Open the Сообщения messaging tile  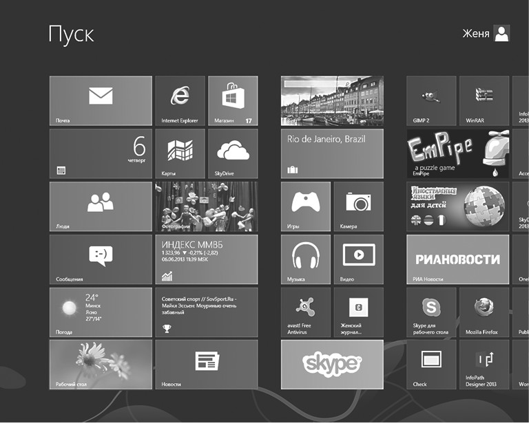[101, 259]
